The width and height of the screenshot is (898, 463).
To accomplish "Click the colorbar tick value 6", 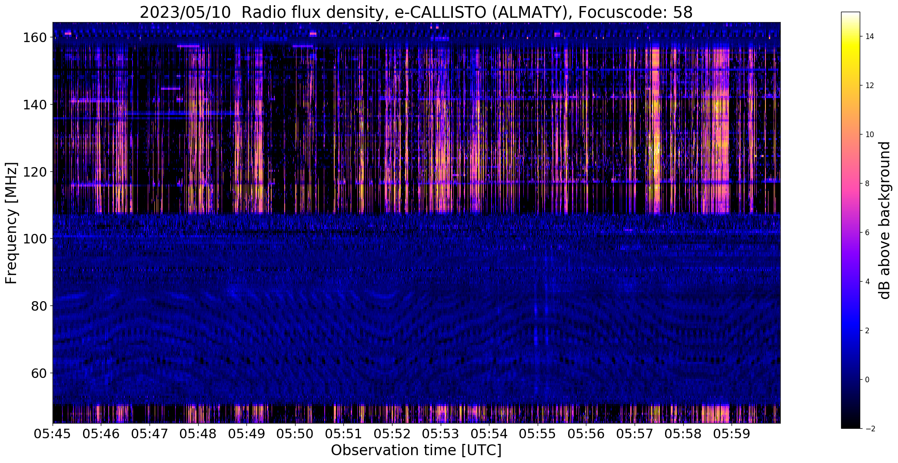I will tap(868, 233).
